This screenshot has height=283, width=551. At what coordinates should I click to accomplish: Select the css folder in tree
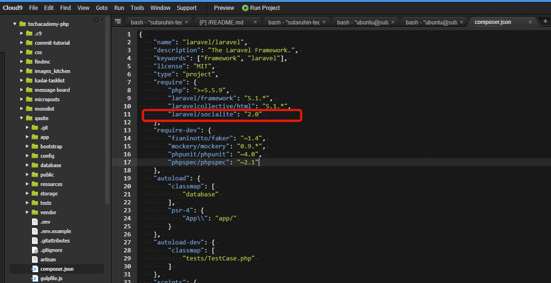38,52
